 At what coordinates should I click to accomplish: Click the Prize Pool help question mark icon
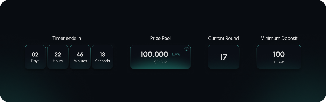pos(186,49)
